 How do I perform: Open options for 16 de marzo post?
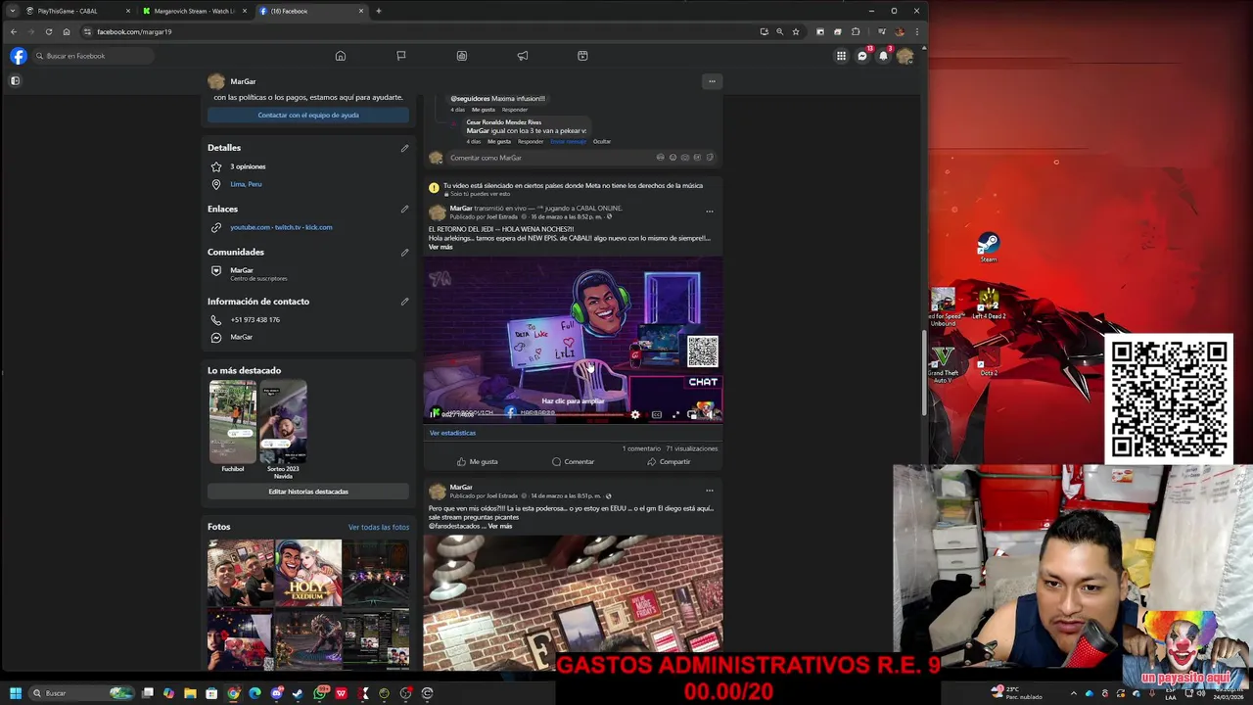coord(710,211)
